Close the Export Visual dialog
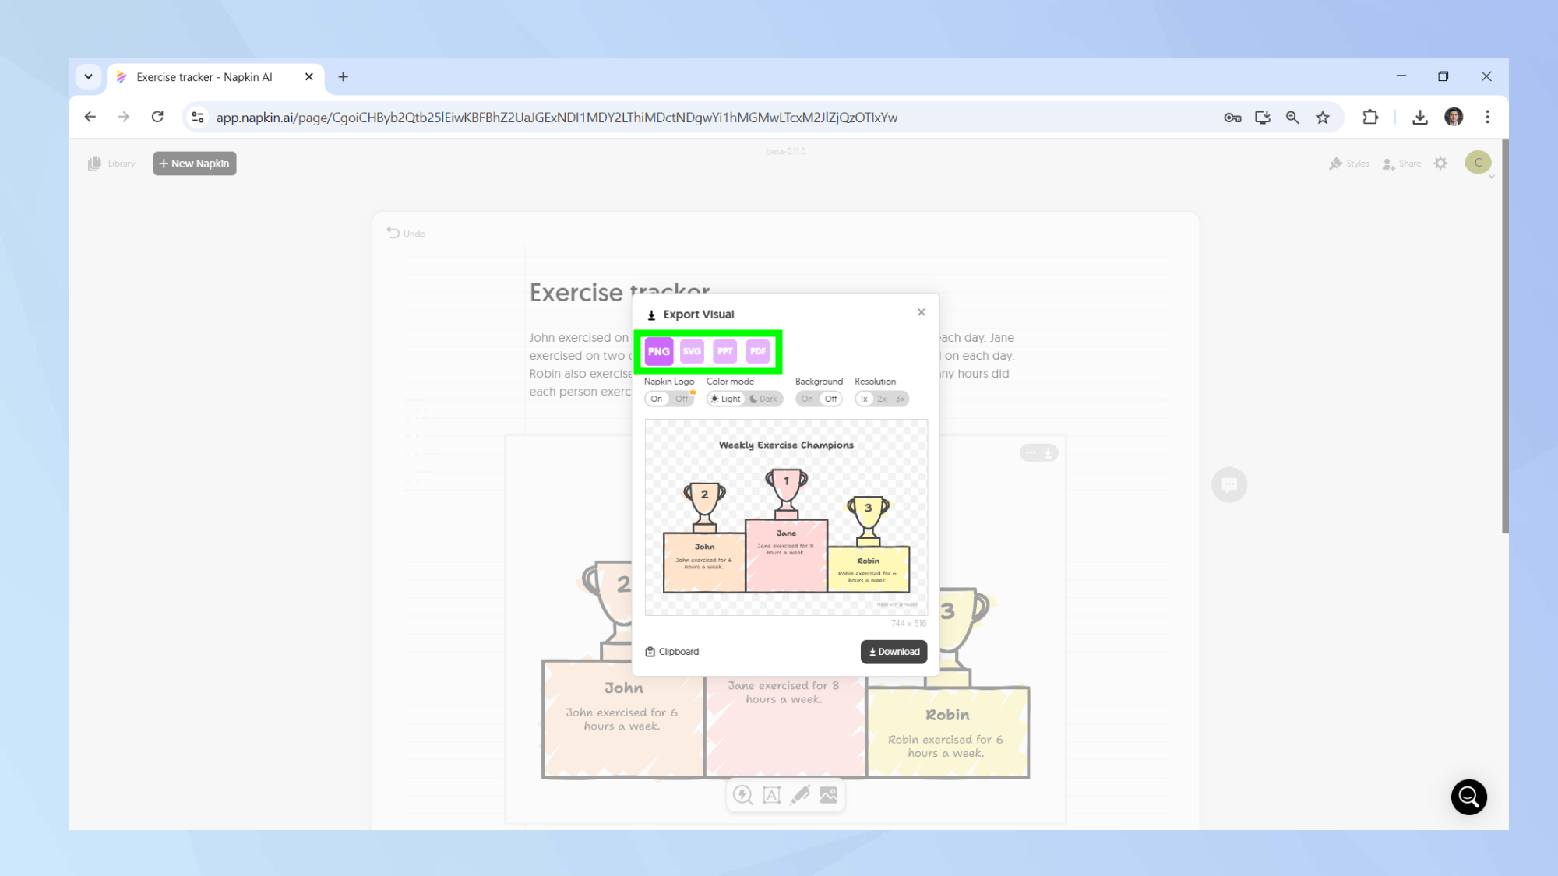1558x876 pixels. click(921, 312)
